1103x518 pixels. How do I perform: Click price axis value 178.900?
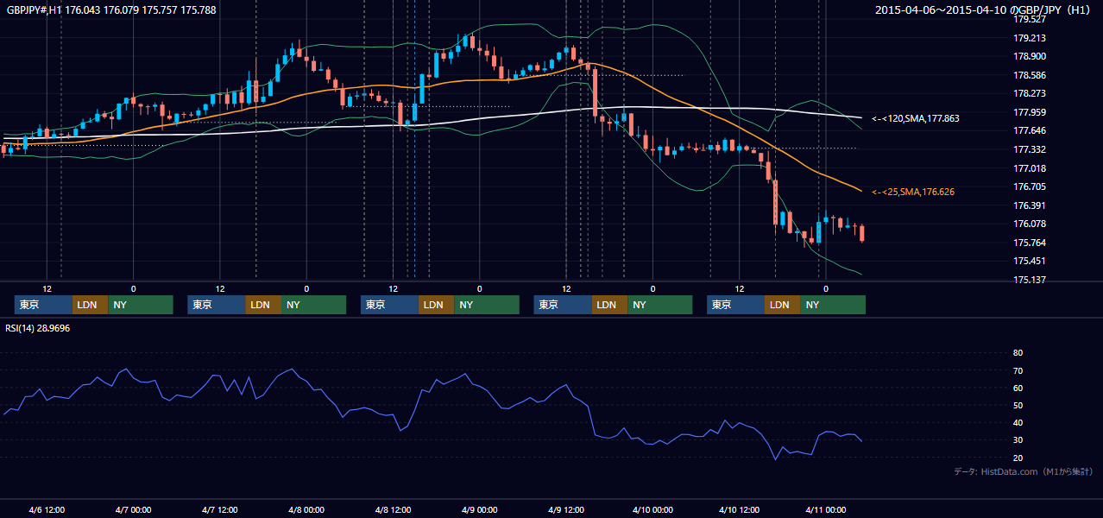point(1029,56)
